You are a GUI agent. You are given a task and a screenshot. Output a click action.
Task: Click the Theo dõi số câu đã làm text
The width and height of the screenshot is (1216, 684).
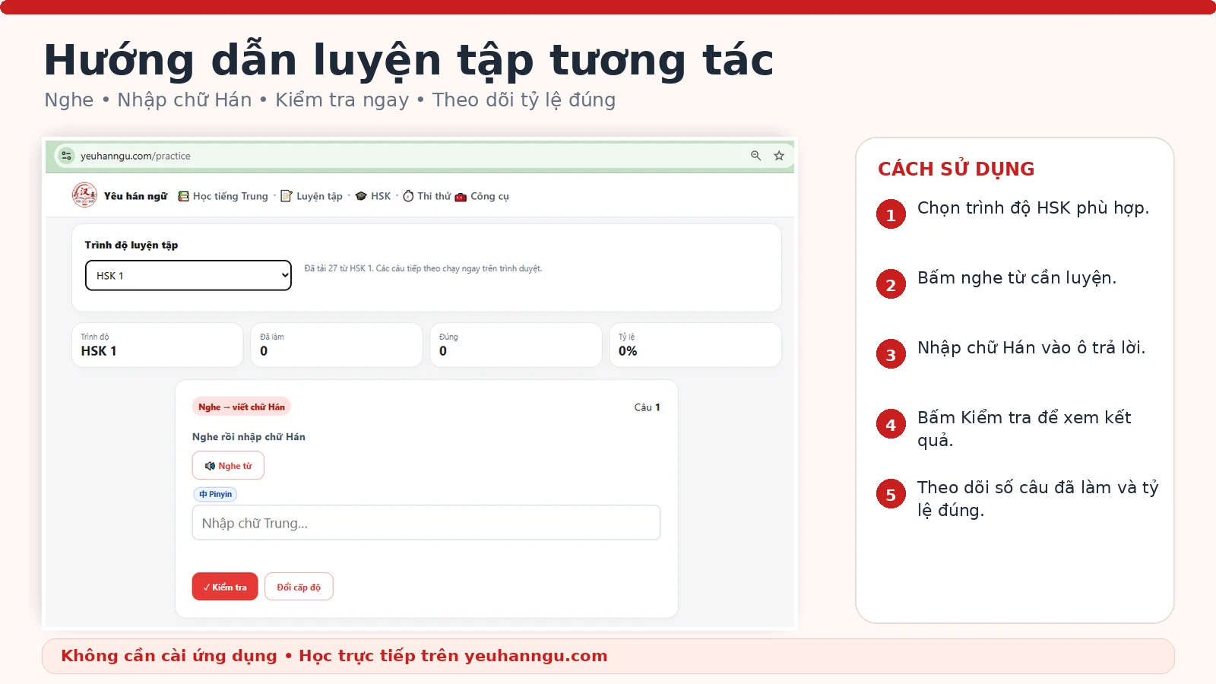tap(1037, 499)
